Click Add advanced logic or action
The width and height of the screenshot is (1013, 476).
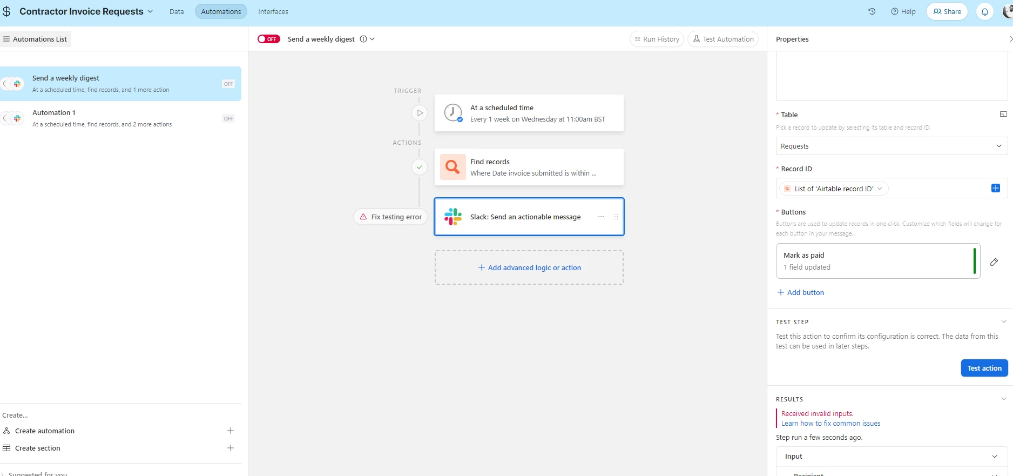click(529, 267)
